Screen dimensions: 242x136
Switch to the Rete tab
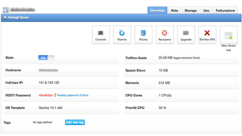coord(175,10)
